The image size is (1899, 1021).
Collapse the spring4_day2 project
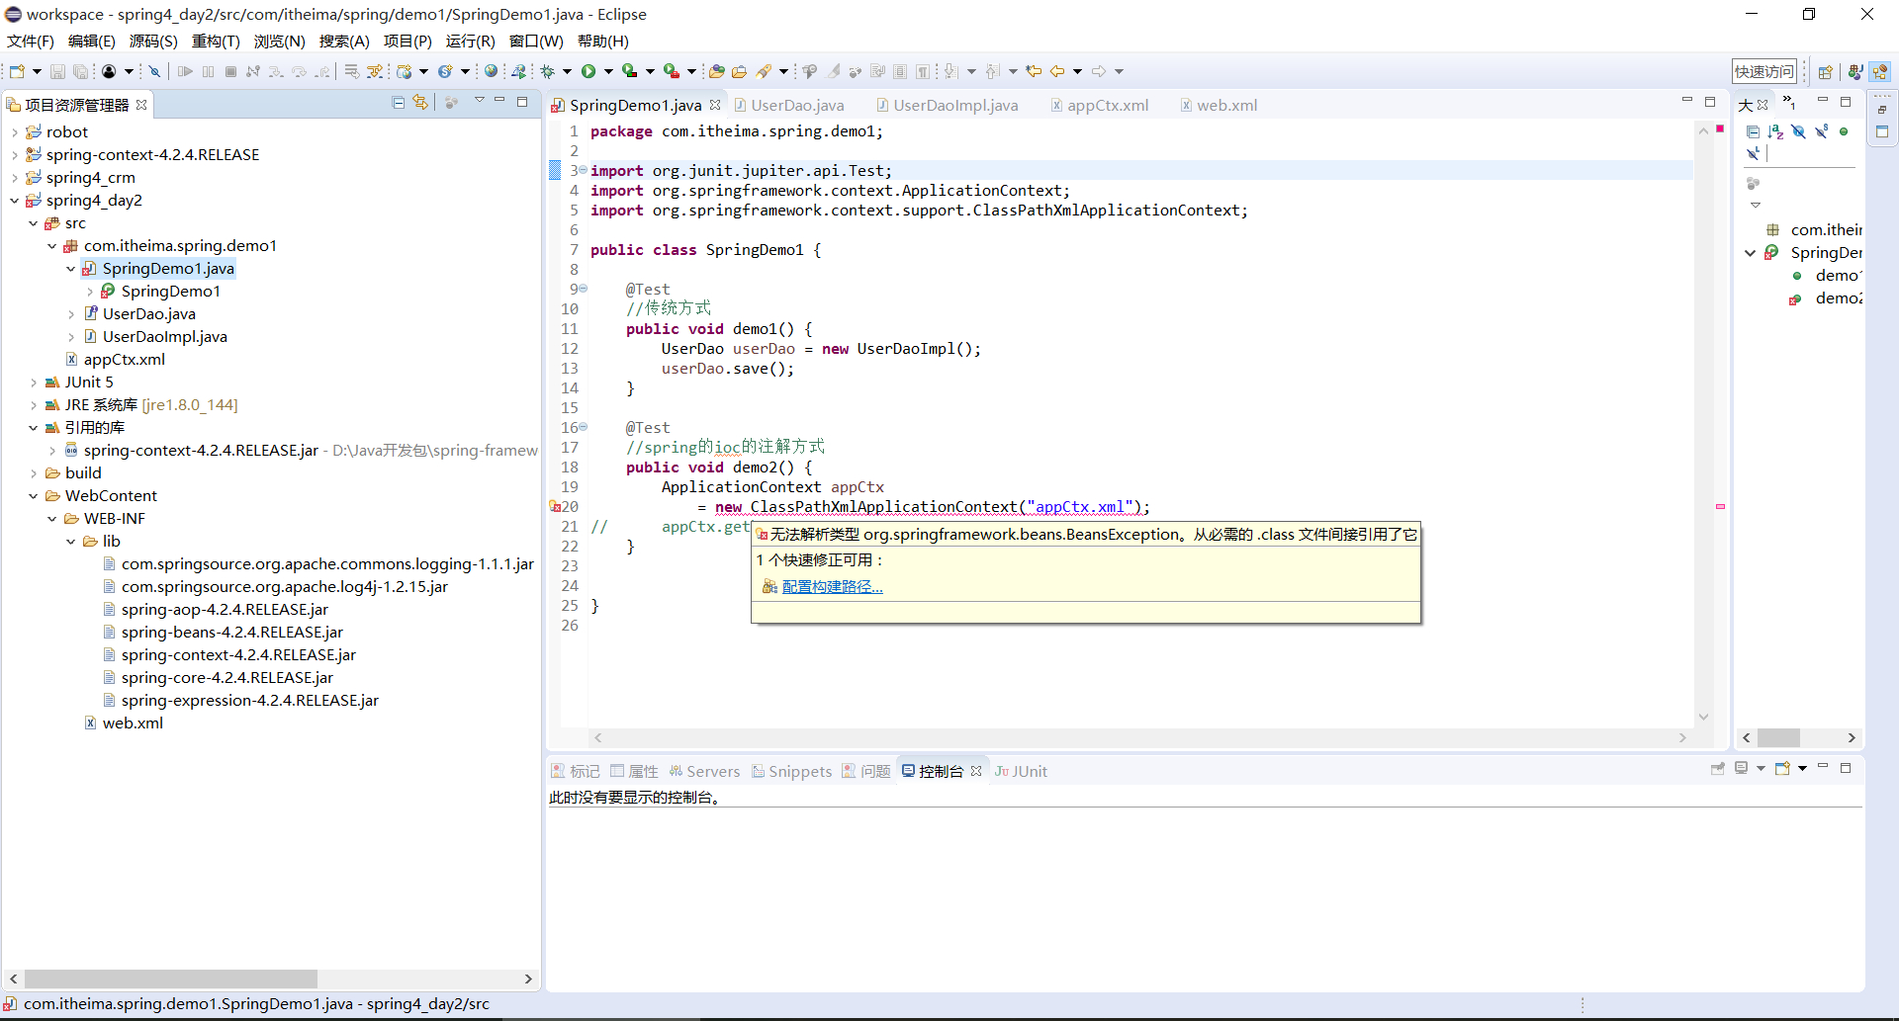pyautogui.click(x=14, y=201)
